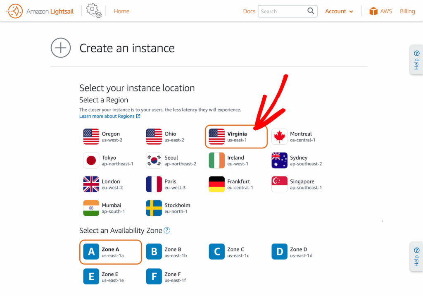
Task: Expand the Account dropdown menu
Action: (339, 11)
